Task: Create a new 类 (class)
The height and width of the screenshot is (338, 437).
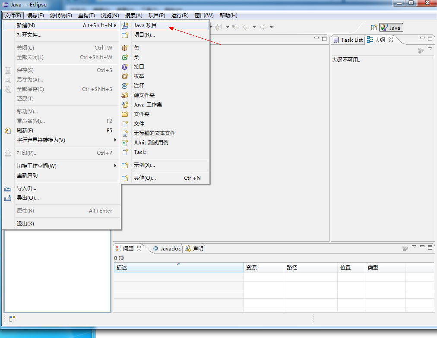Action: [164, 57]
